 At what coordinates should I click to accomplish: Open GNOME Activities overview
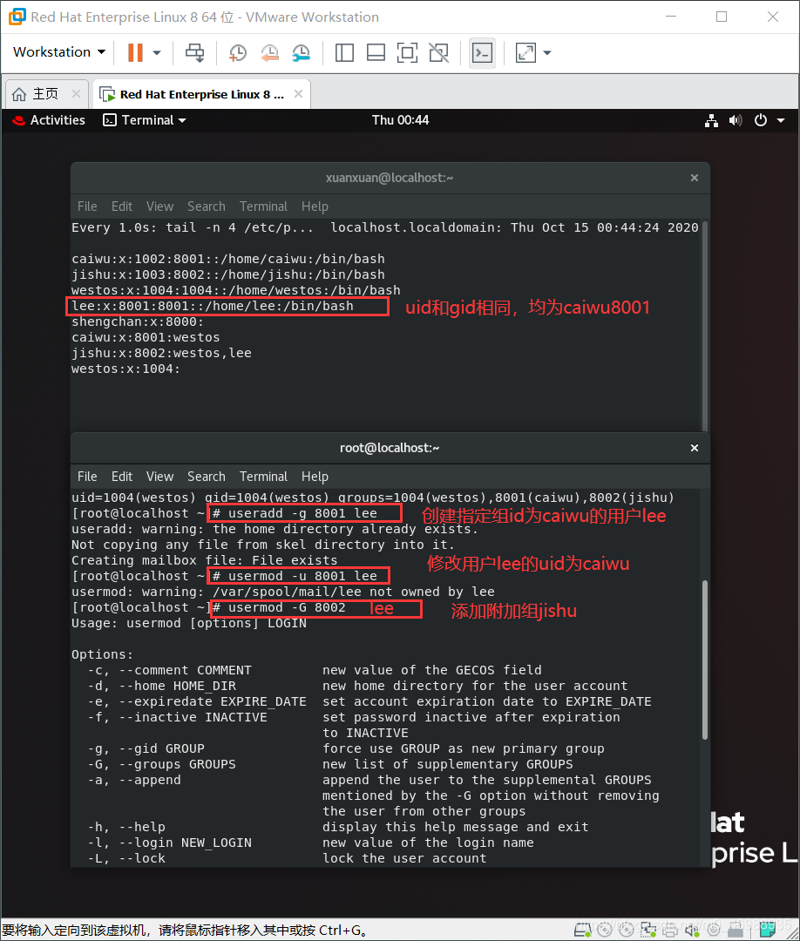[49, 120]
